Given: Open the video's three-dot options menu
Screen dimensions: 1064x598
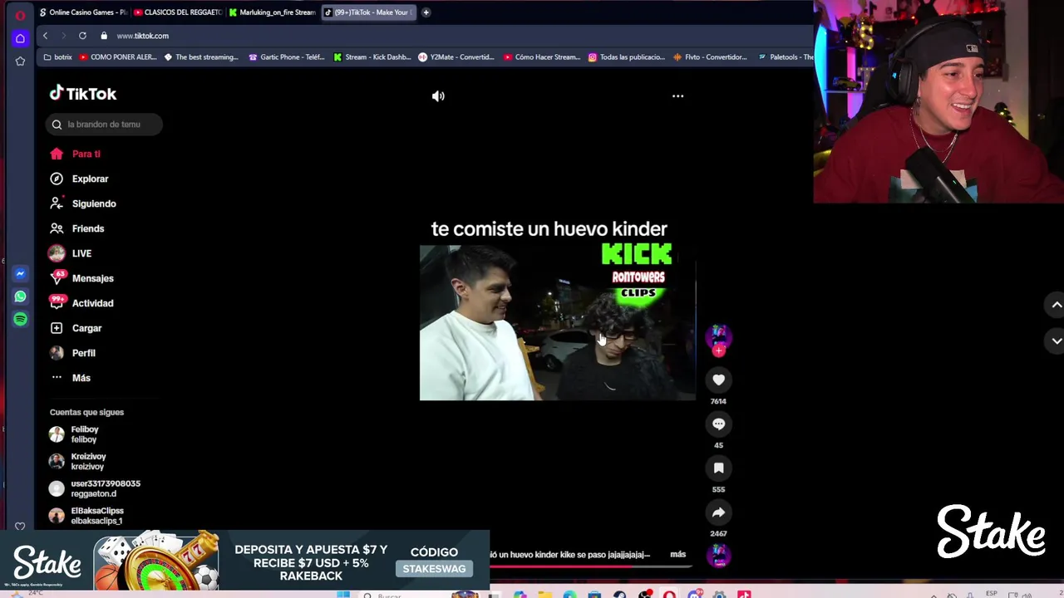Looking at the screenshot, I should pos(677,96).
